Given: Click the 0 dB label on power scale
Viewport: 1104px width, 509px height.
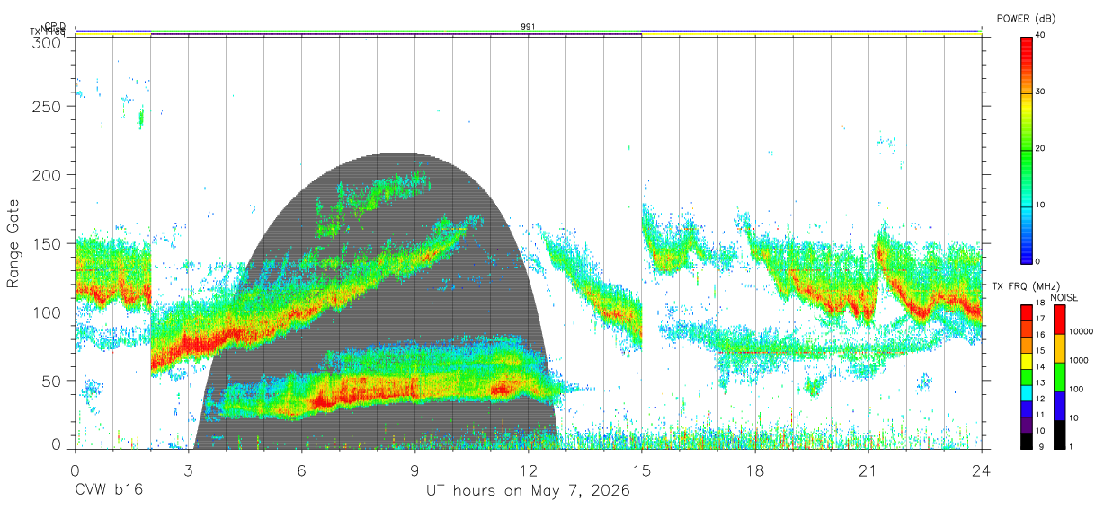Looking at the screenshot, I should point(1037,261).
